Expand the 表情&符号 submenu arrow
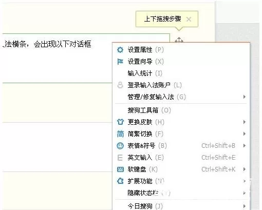The width and height of the screenshot is (262, 210). pyautogui.click(x=245, y=146)
